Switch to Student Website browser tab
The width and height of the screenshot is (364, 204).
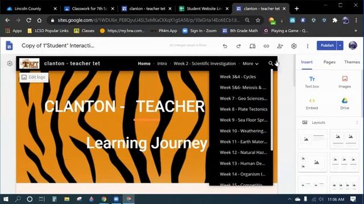(204, 9)
